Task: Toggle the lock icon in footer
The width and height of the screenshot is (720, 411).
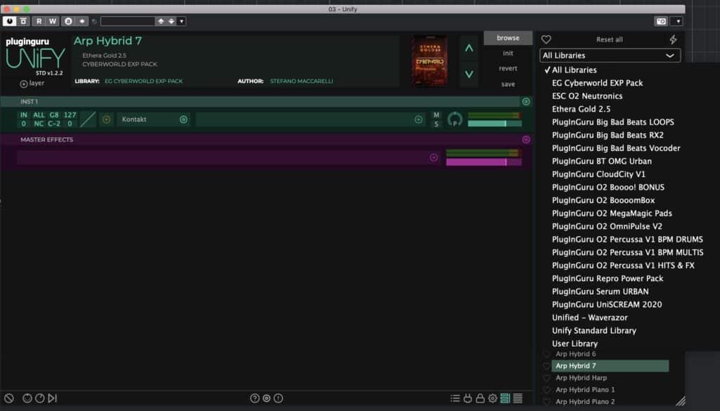Action: [x=480, y=398]
